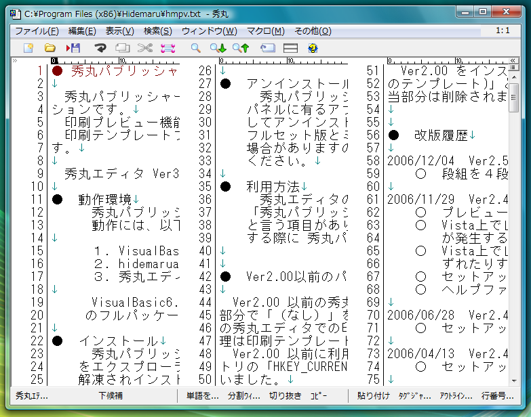
Task: Click the 2006/04/13 Ver2.4 entry
Action: (448, 353)
